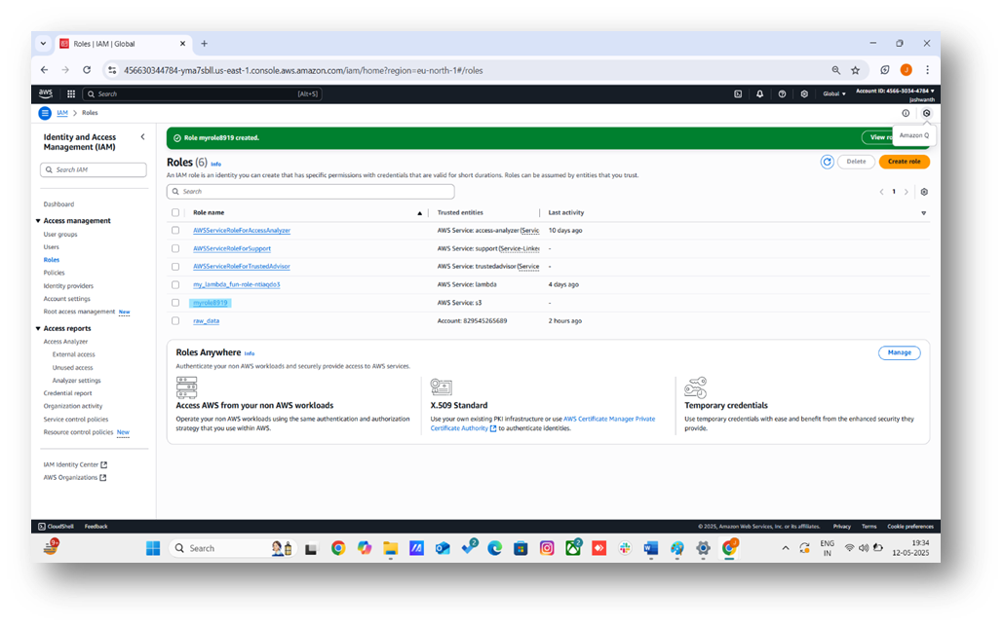Go to User groups

point(60,235)
